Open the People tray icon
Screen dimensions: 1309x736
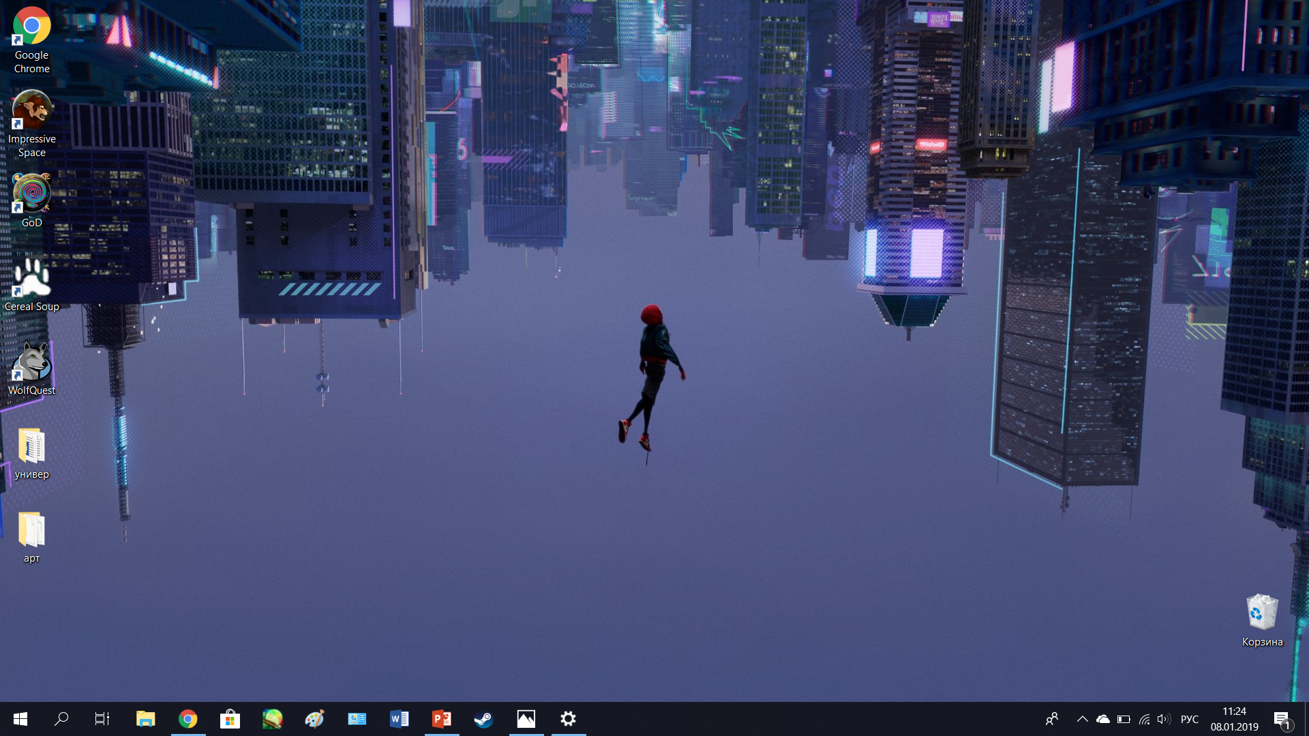[1052, 719]
